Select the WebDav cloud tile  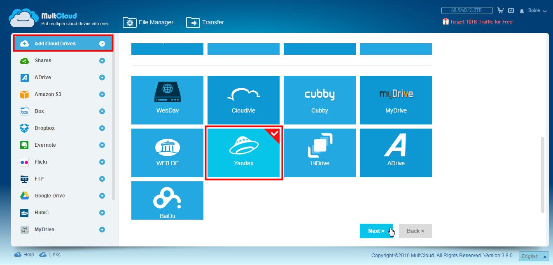click(x=167, y=100)
